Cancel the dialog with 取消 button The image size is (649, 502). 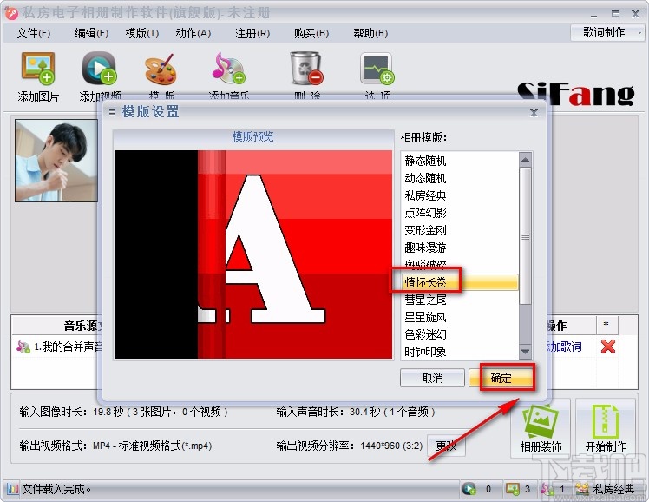432,378
